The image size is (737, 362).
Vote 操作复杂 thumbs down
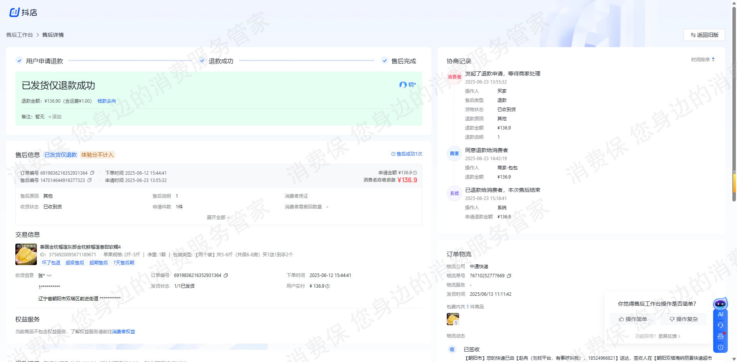(x=684, y=319)
